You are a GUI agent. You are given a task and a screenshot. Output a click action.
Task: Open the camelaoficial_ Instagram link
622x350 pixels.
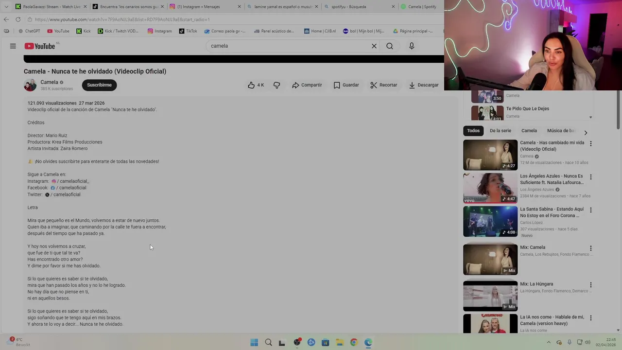click(x=70, y=181)
